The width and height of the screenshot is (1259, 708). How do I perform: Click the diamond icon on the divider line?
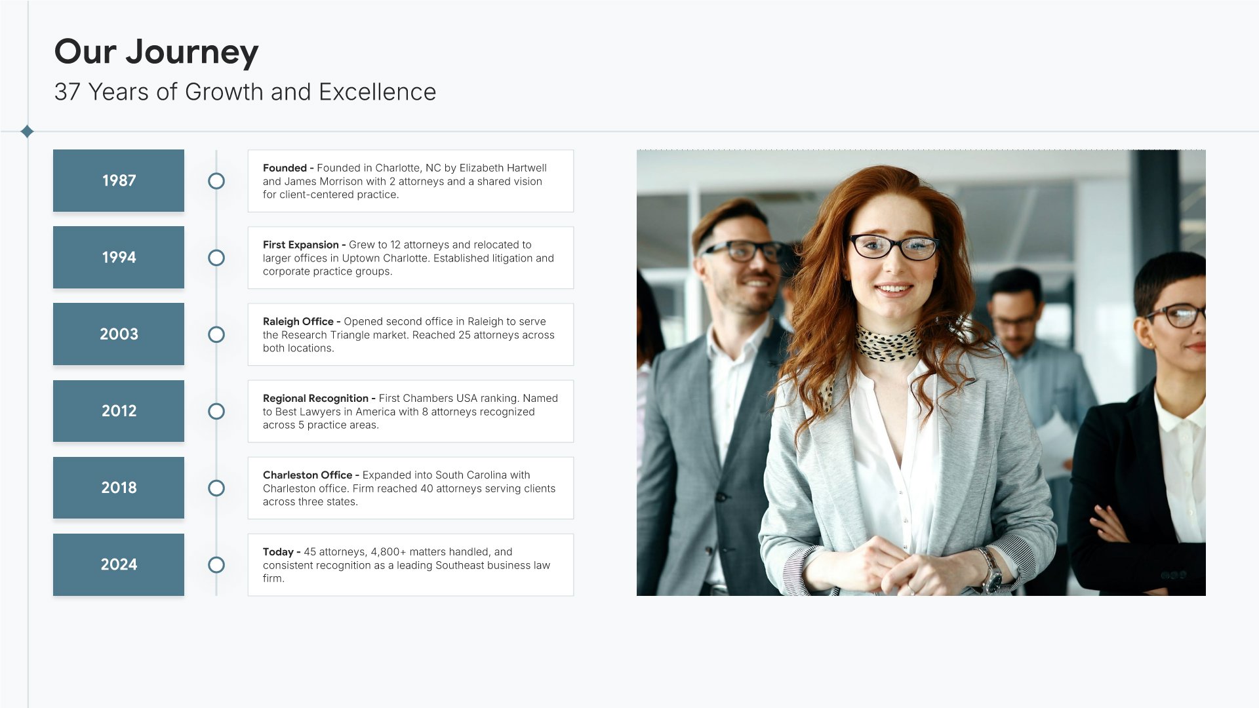coord(27,132)
